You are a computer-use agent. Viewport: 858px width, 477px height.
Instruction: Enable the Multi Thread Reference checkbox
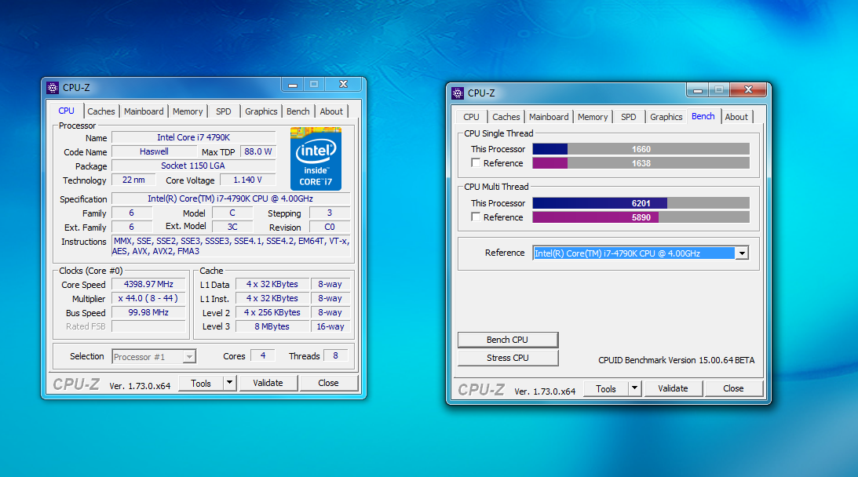(476, 217)
